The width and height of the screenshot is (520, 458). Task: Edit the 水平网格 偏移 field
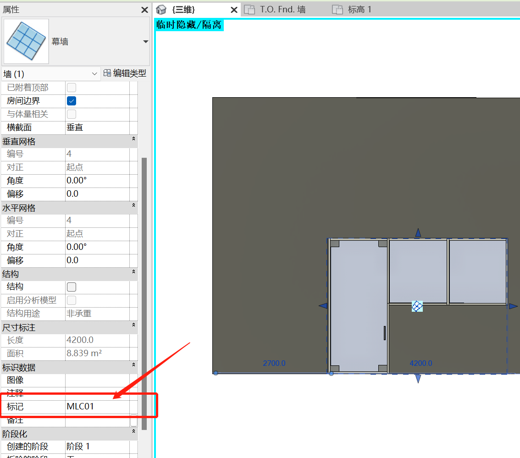(x=97, y=260)
